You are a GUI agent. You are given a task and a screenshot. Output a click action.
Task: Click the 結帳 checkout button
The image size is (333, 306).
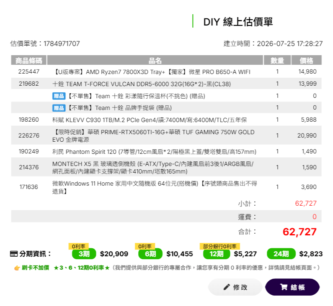[x=292, y=287]
